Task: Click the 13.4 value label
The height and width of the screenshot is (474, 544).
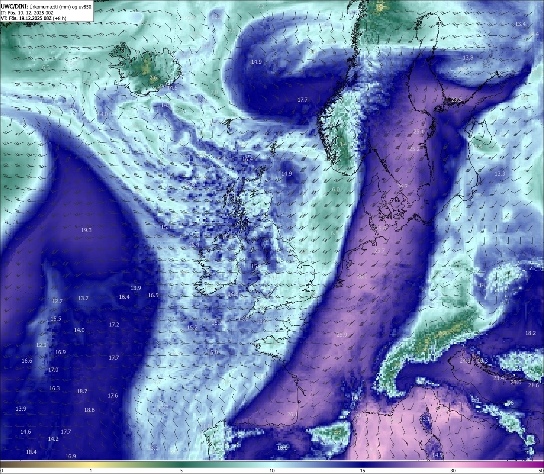Action: pyautogui.click(x=520, y=24)
